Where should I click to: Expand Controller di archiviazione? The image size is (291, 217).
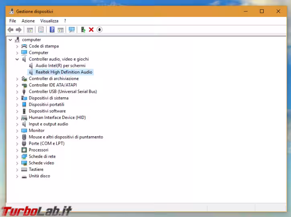click(x=17, y=79)
